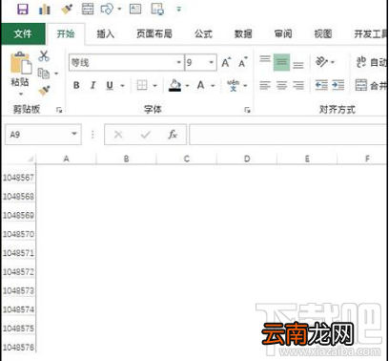The width and height of the screenshot is (389, 361).
Task: Open the Customize Quick Access Toolbar arrow
Action: (178, 10)
